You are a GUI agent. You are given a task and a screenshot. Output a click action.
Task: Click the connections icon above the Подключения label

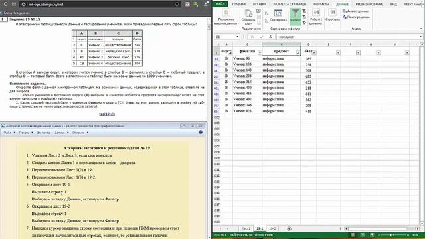coord(258,11)
